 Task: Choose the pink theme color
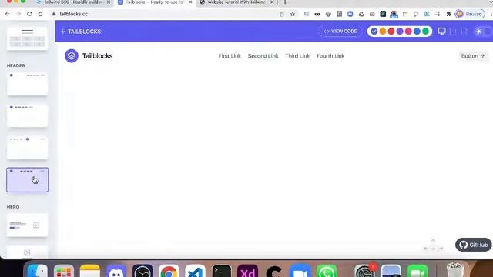408,32
